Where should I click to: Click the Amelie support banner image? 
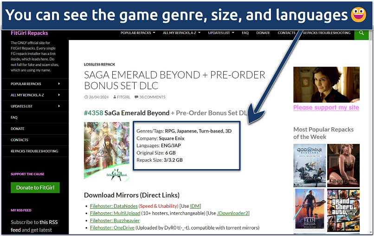pos(326,85)
